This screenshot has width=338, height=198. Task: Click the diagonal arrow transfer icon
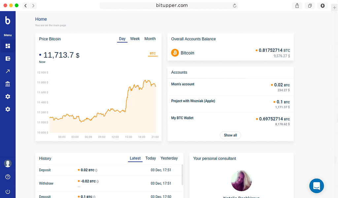coord(8,71)
